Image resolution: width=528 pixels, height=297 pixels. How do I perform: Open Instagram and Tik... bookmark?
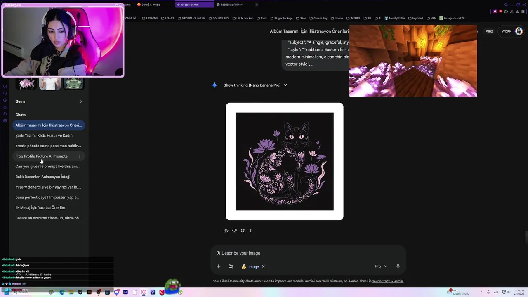(x=453, y=18)
